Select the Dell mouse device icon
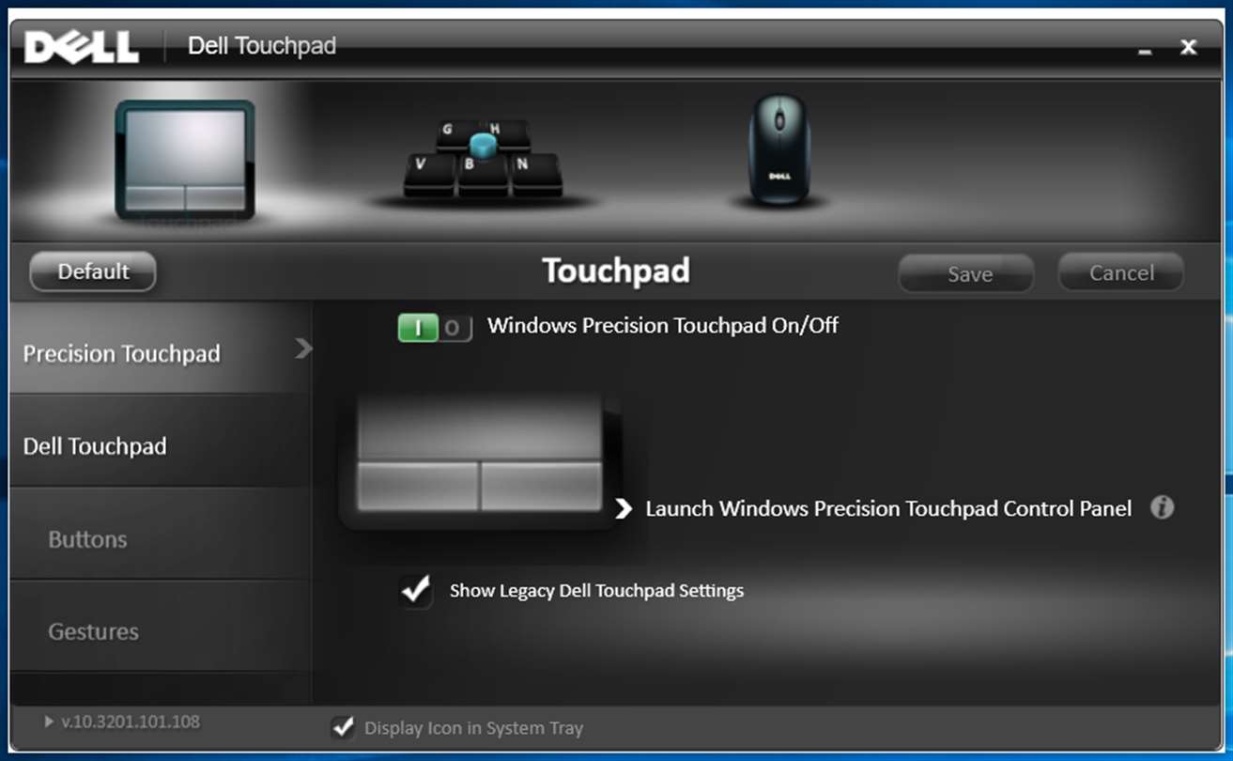The height and width of the screenshot is (761, 1233). (x=778, y=148)
